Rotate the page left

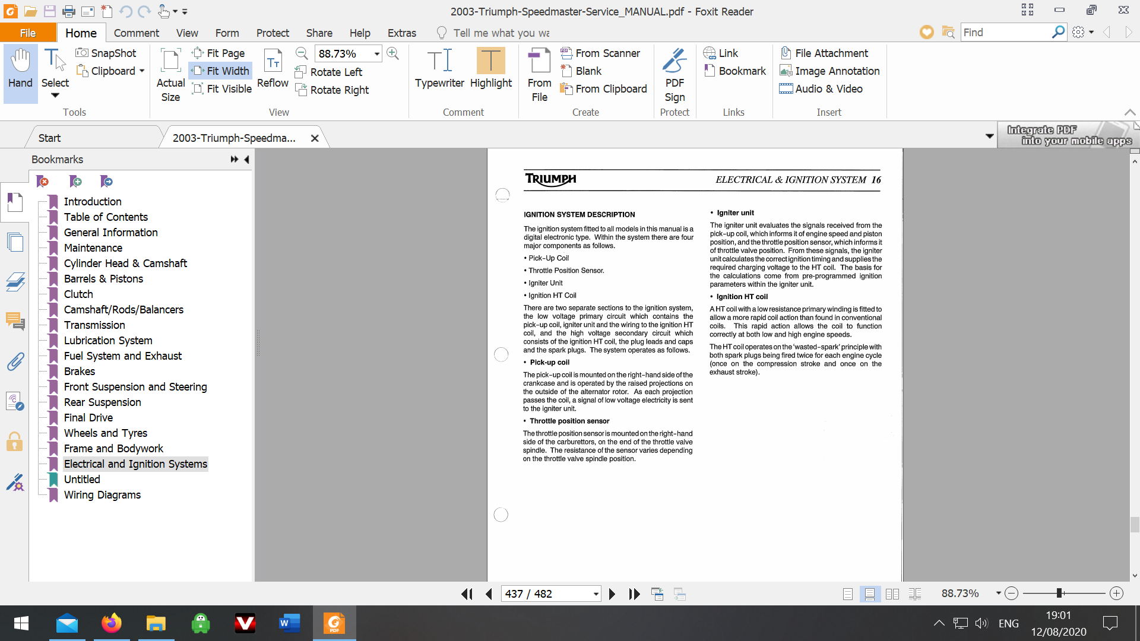[x=329, y=72]
